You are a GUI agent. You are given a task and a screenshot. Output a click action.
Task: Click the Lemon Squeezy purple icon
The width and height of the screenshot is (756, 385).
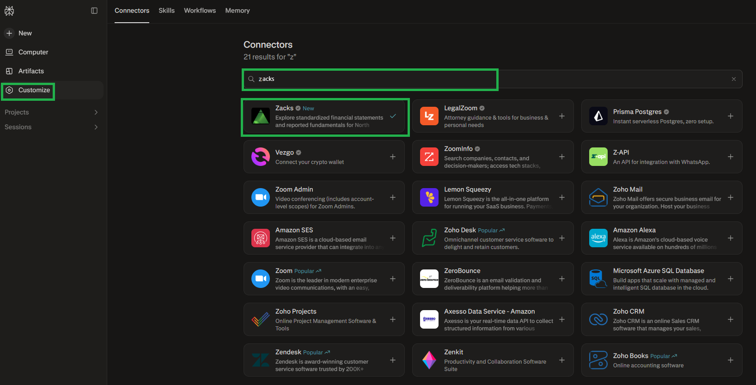pos(429,197)
